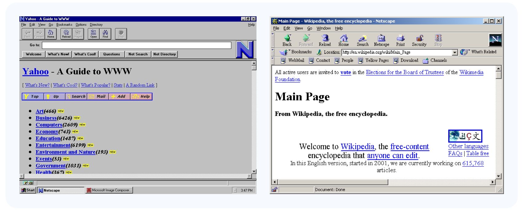Follow the Computers category link
Screen dimensions: 523x214
click(x=49, y=125)
